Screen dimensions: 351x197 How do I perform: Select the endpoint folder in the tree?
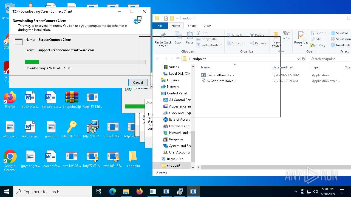pyautogui.click(x=174, y=166)
